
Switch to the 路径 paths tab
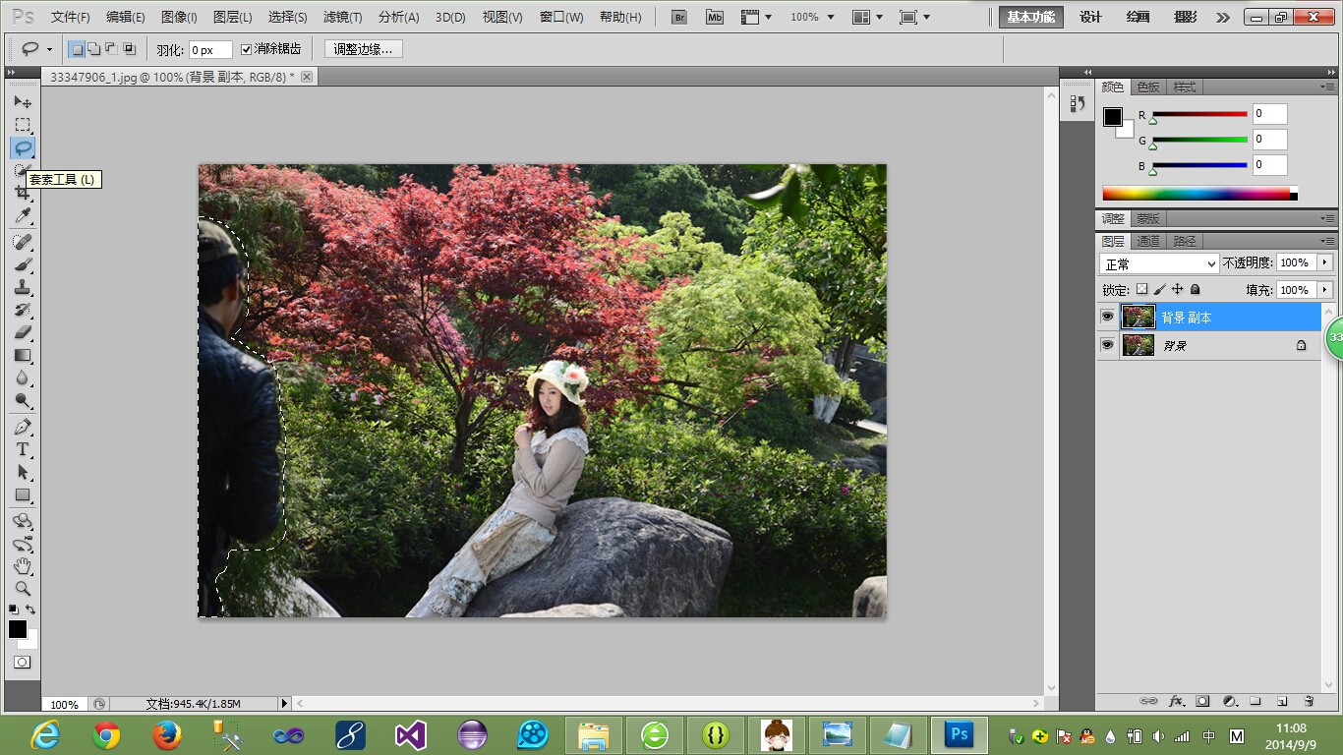(x=1185, y=241)
